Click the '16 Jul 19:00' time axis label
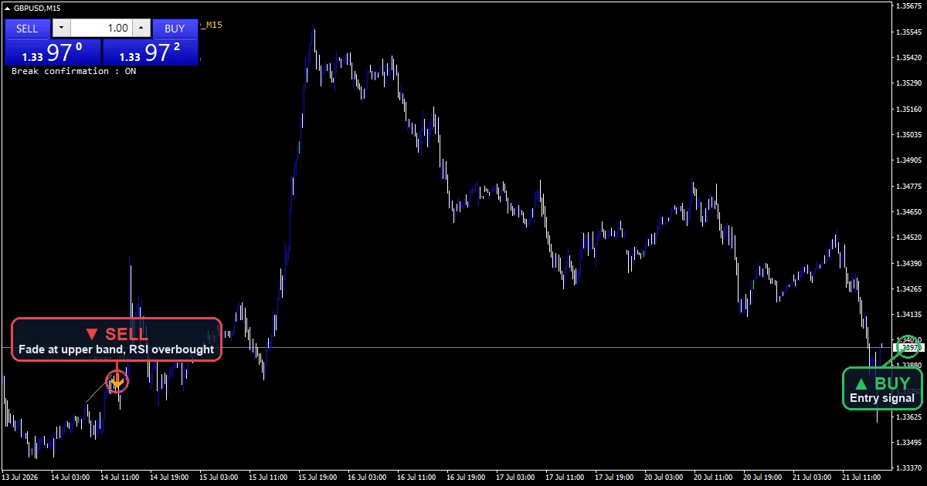This screenshot has width=927, height=486. click(x=467, y=478)
